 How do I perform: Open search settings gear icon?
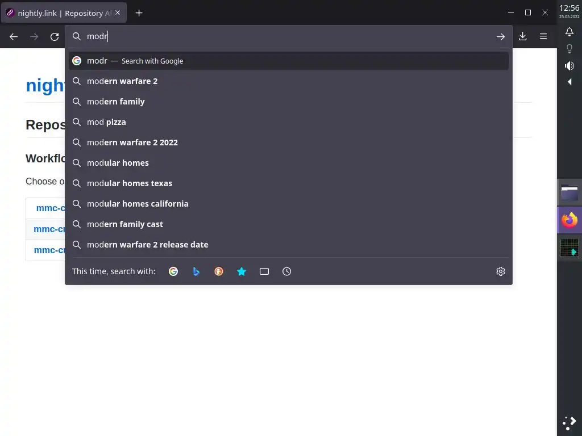[500, 271]
